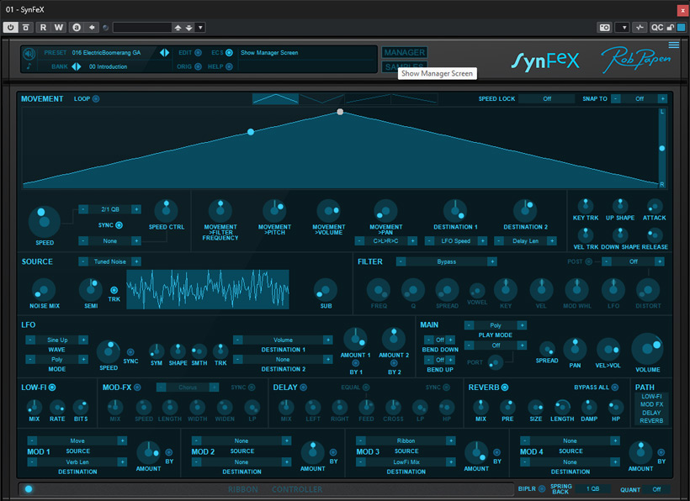
Task: Click the NOISE MIX knob
Action: point(44,290)
